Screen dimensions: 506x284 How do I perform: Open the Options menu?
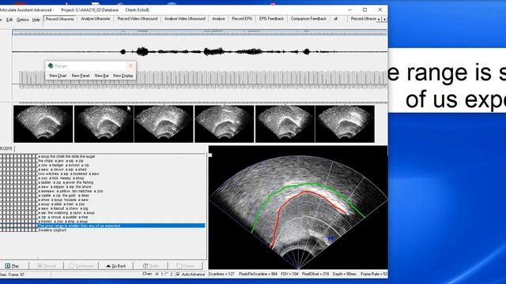(x=23, y=20)
